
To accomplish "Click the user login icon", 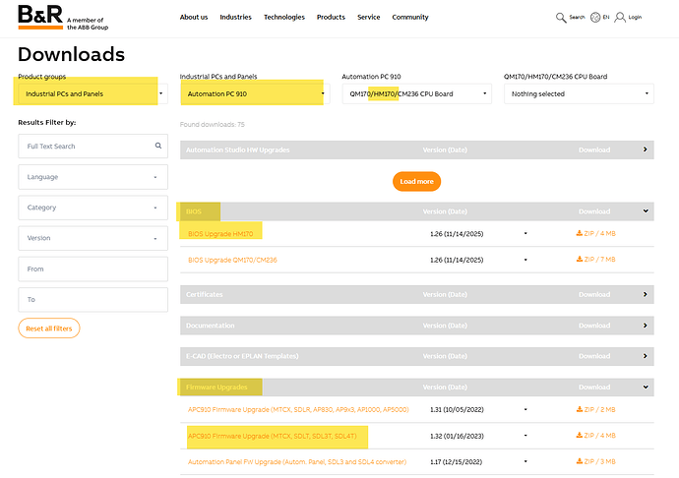I will pos(620,17).
